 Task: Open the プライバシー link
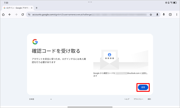(138, 99)
